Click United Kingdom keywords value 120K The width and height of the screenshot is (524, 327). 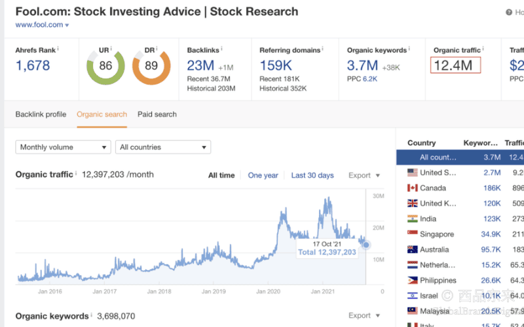click(492, 203)
